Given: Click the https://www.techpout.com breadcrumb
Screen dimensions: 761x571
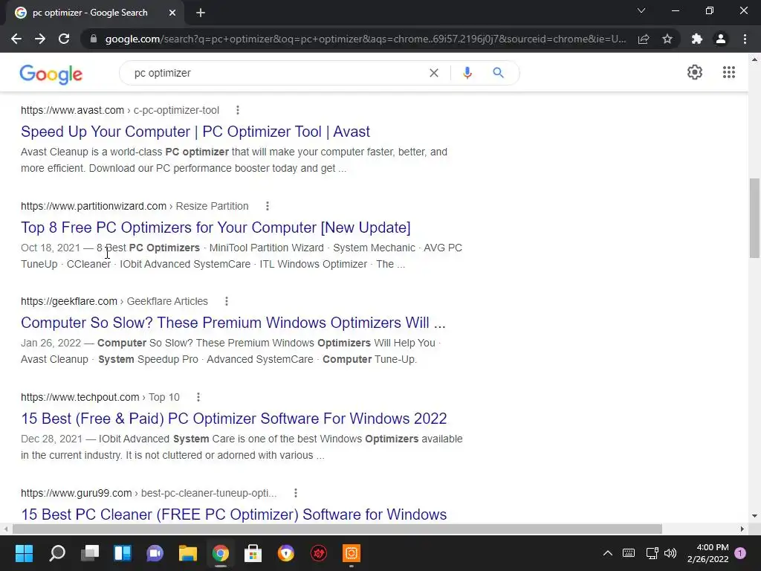Looking at the screenshot, I should pos(80,397).
